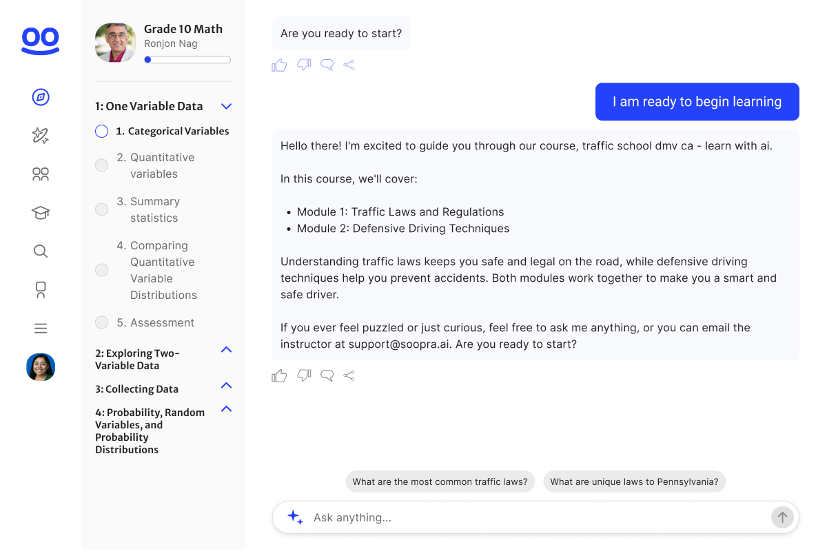Open the hamburger menu in the sidebar
The image size is (827, 551).
pyautogui.click(x=40, y=329)
